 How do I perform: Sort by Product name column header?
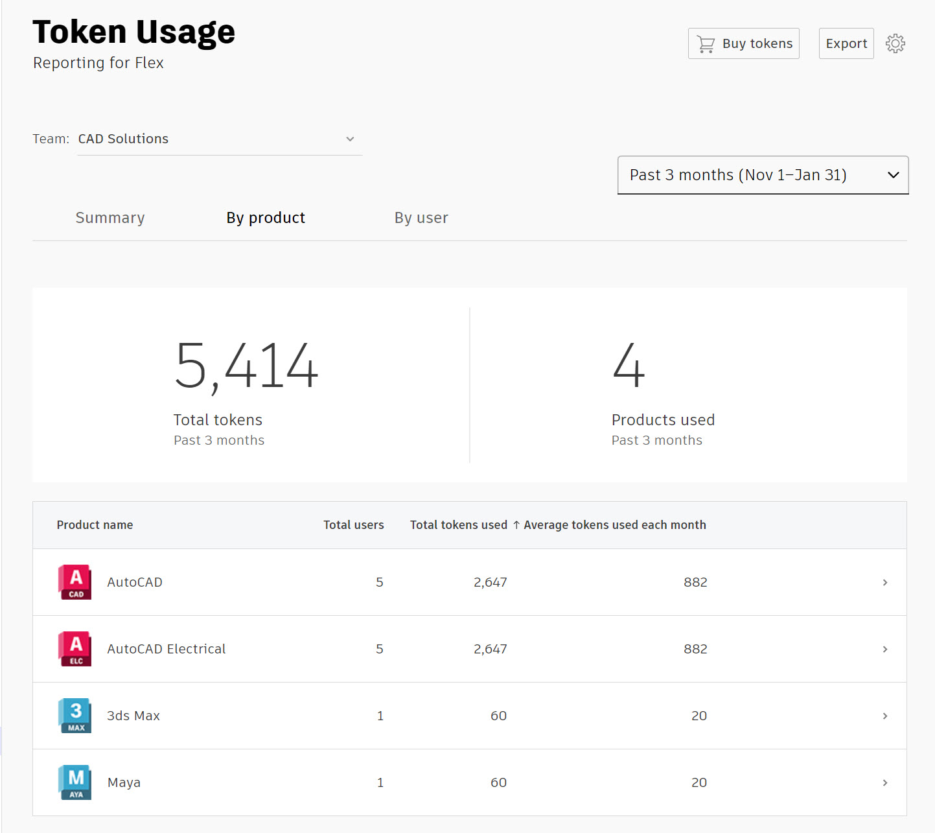click(95, 525)
